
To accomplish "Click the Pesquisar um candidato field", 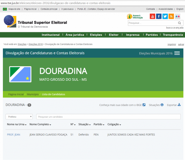I will point(108,117).
